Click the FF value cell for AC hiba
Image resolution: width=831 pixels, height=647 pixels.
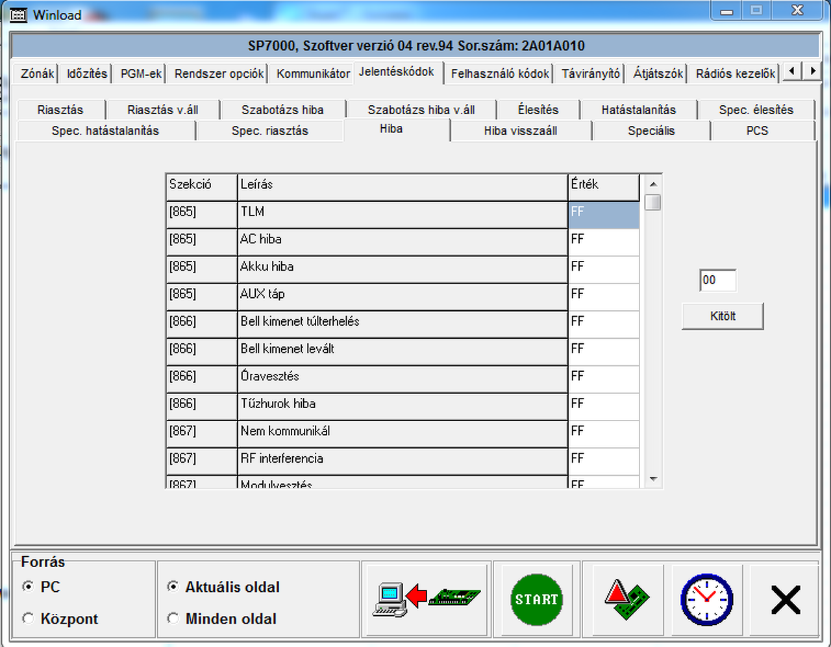[x=604, y=242]
